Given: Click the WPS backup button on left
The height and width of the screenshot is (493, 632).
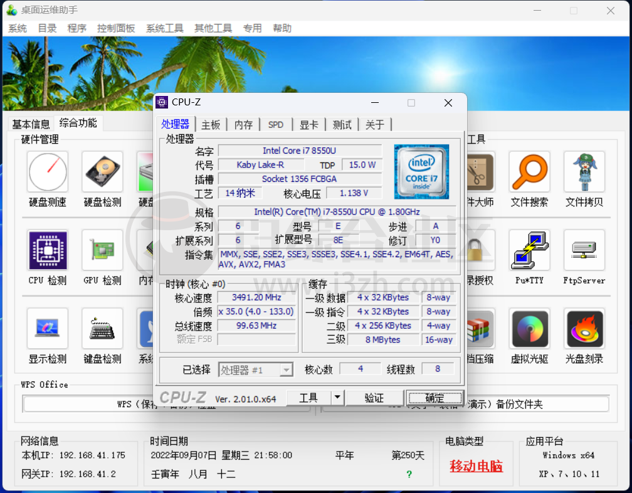Looking at the screenshot, I should tap(167, 404).
